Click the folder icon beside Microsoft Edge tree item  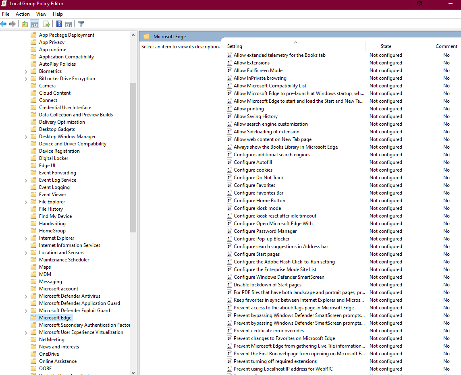33,318
